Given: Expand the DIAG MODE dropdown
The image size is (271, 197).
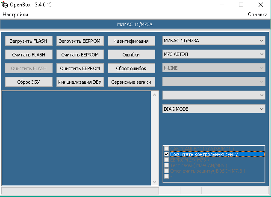Looking at the screenshot, I should [x=214, y=109].
